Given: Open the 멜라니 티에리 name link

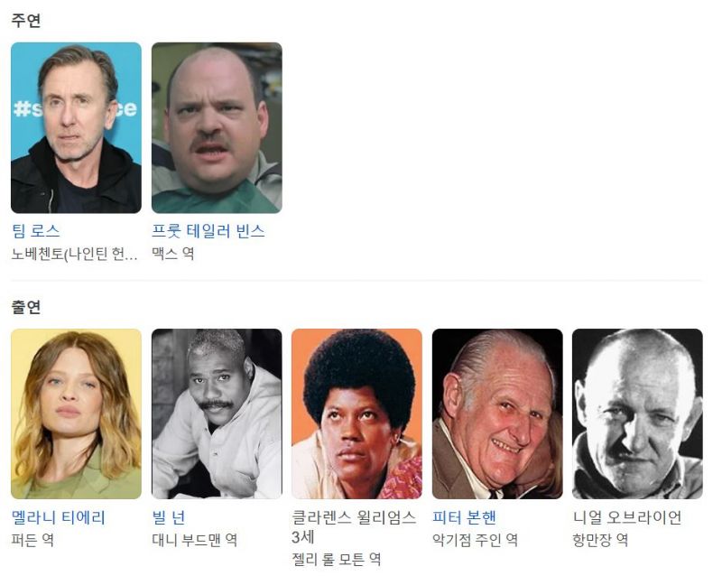Looking at the screenshot, I should [59, 517].
